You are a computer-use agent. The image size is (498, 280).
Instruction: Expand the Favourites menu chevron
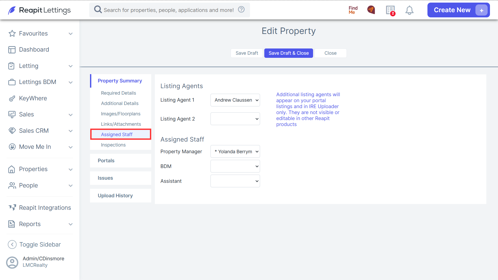coord(71,34)
